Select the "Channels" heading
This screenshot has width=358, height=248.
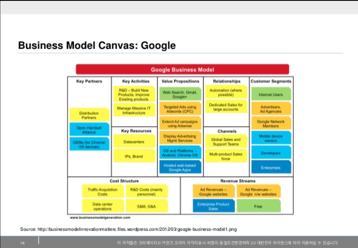click(x=227, y=131)
